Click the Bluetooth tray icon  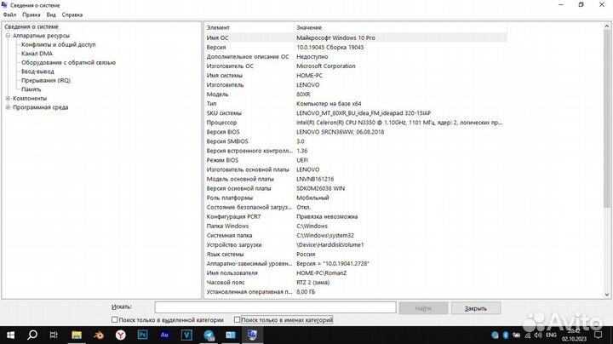[x=505, y=335]
